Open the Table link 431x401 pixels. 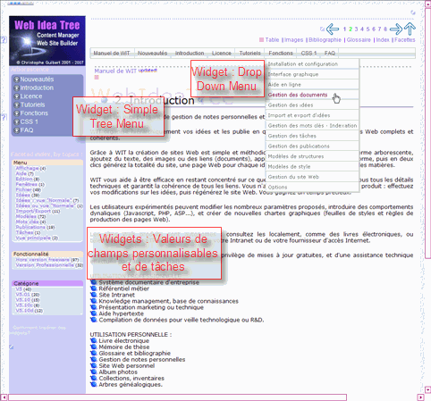[x=272, y=39]
